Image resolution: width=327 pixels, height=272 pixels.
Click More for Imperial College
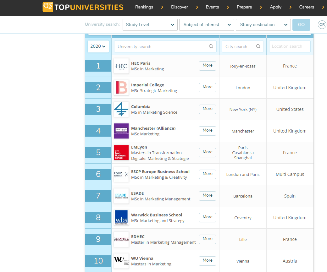[208, 87]
